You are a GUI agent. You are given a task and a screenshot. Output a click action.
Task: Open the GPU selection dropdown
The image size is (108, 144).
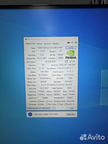(x=41, y=108)
